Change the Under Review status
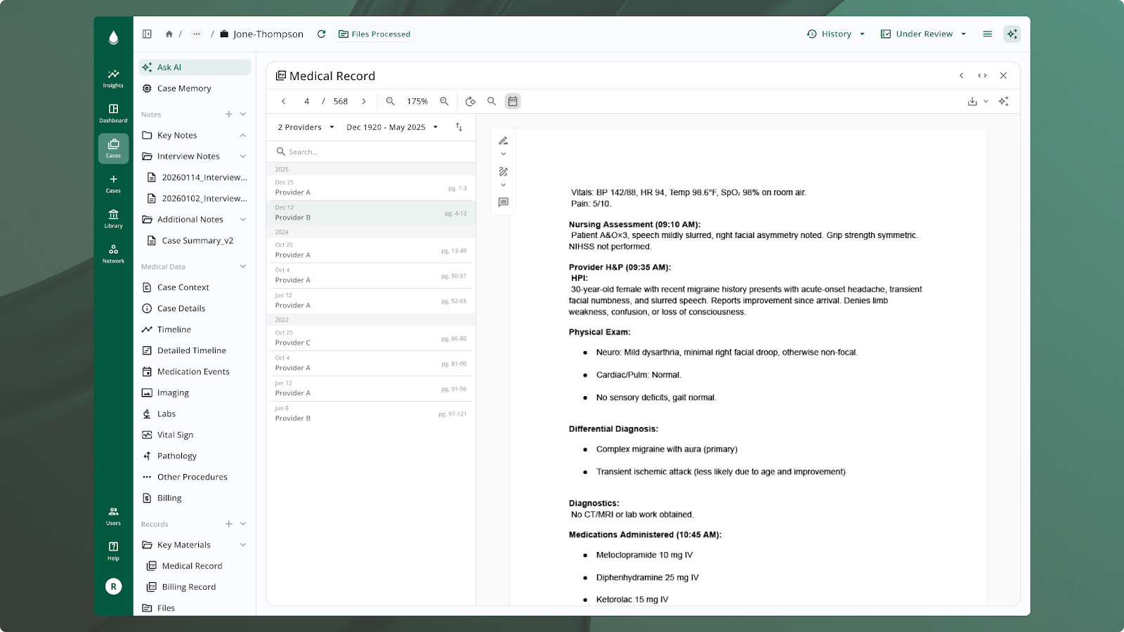The image size is (1124, 632). point(924,34)
